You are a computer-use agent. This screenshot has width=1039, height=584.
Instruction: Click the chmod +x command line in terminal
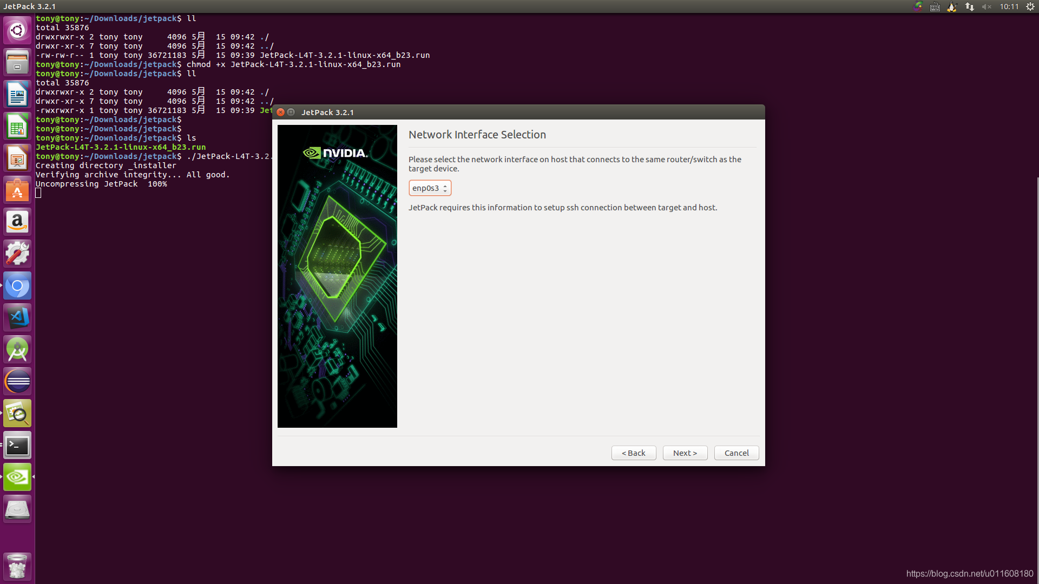(218, 64)
